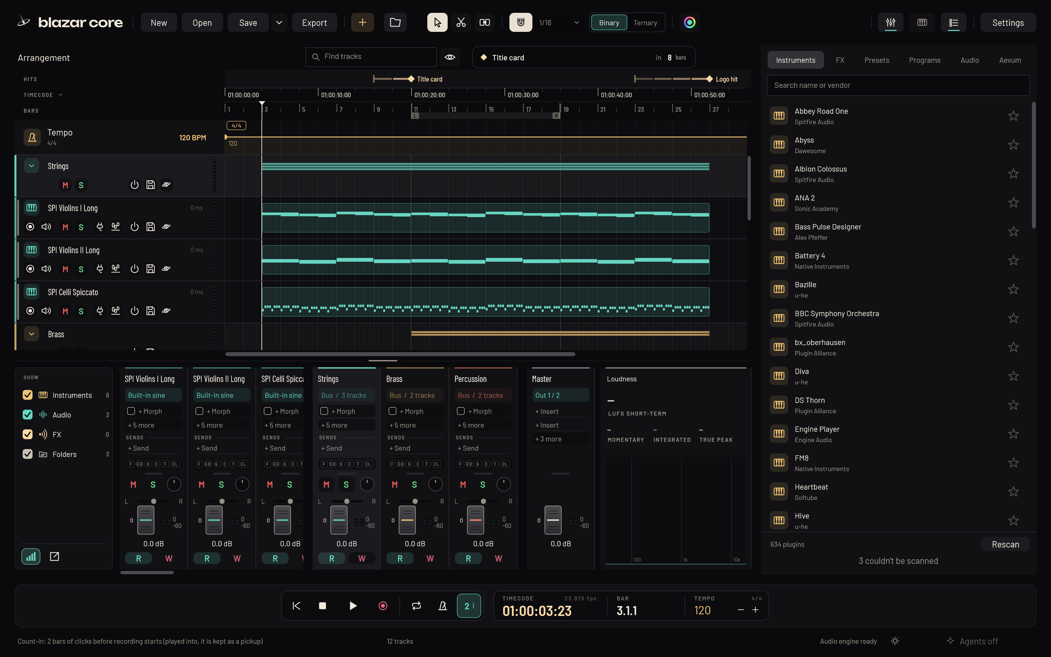Uncheck the Instruments show checkbox

point(27,395)
